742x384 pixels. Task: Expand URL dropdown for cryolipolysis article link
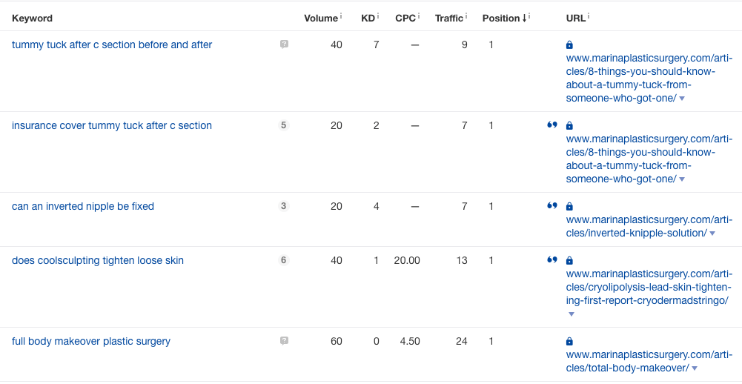[571, 314]
